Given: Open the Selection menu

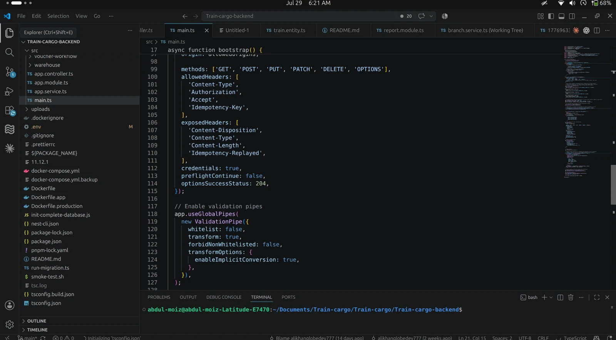Looking at the screenshot, I should click(x=58, y=16).
